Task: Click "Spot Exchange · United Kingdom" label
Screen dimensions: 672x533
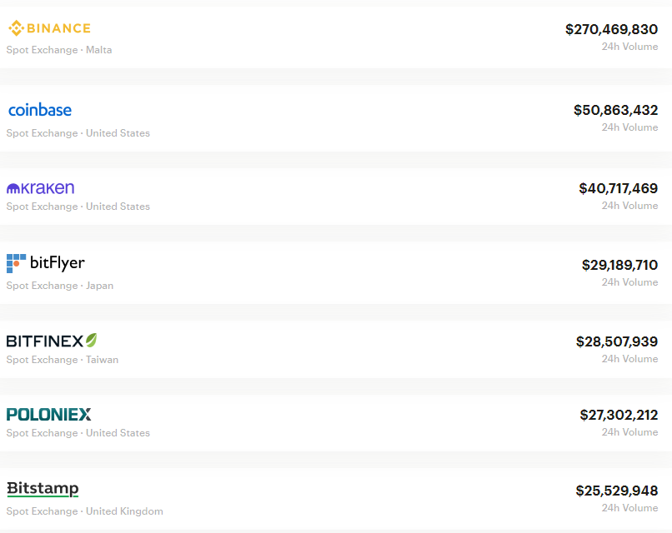Action: point(85,511)
